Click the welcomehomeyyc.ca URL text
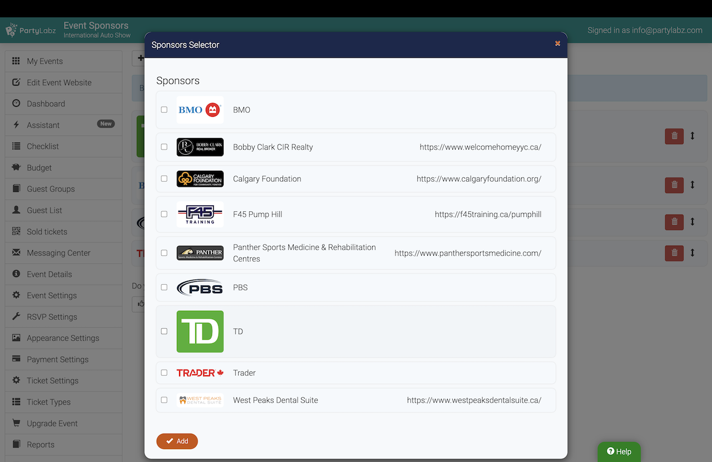The image size is (712, 462). (x=481, y=147)
